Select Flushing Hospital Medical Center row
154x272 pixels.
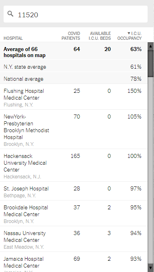(x=74, y=97)
